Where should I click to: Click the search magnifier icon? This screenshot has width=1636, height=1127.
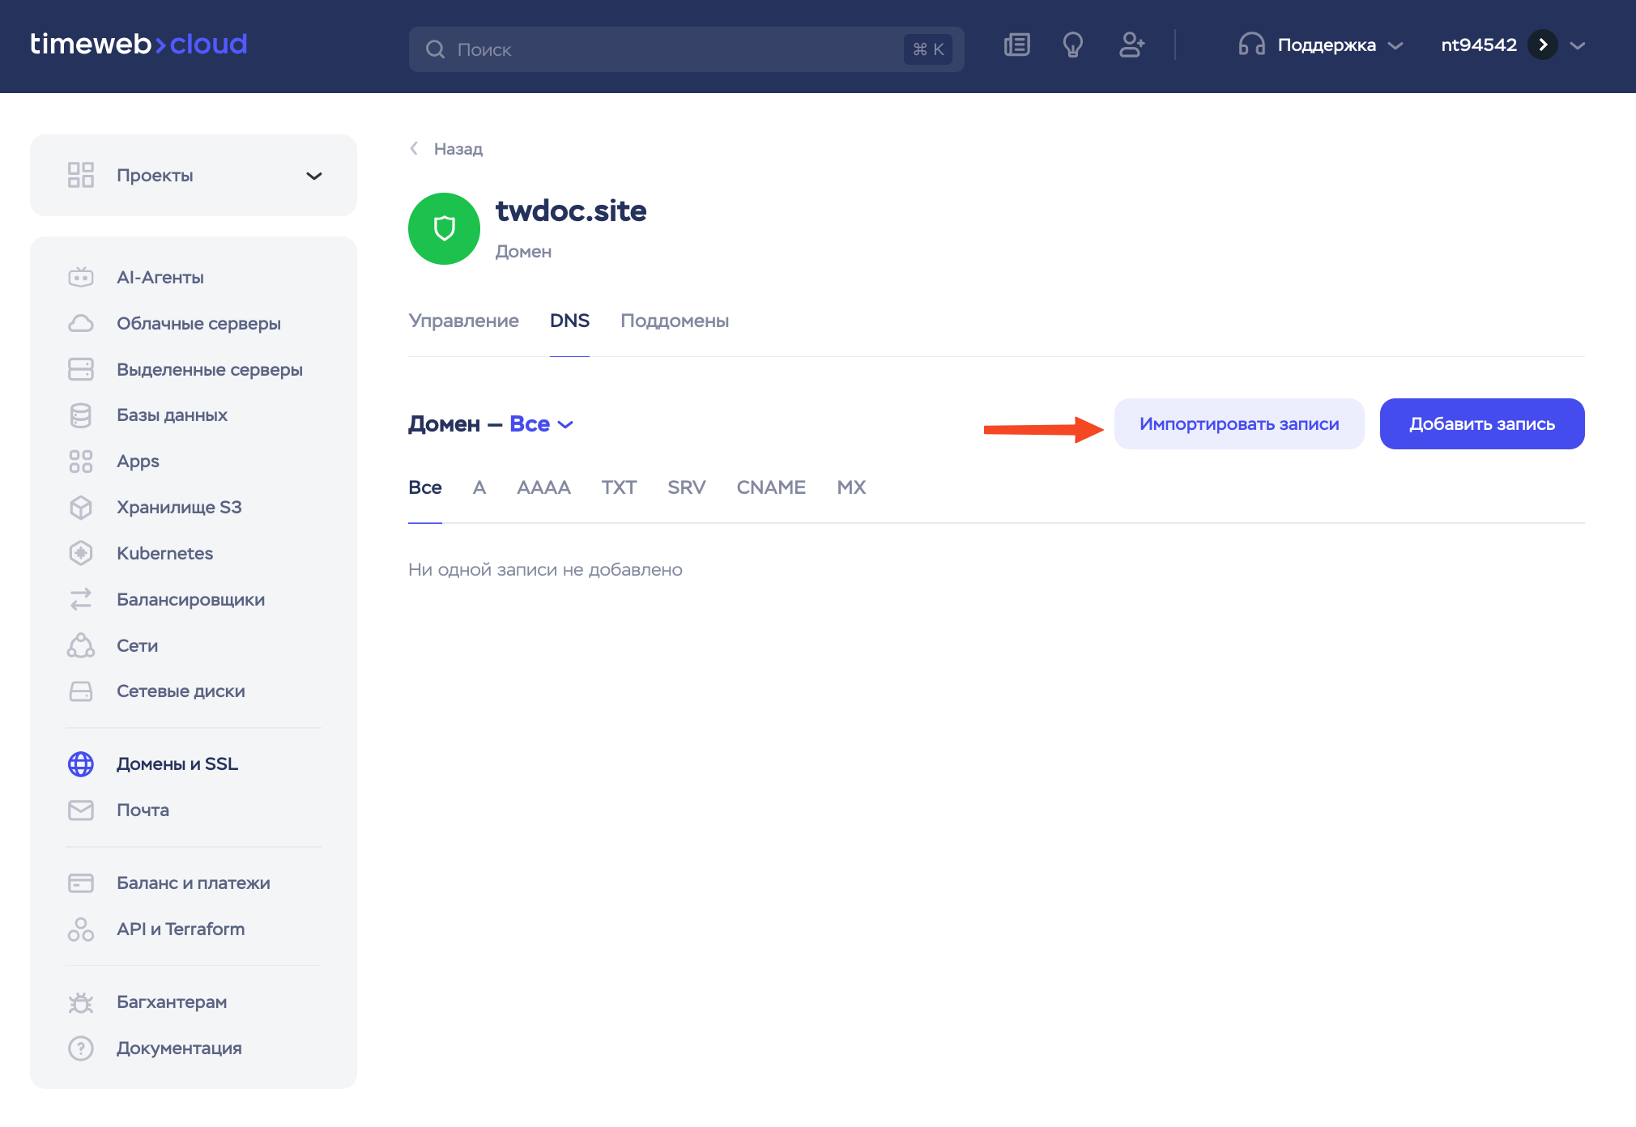point(435,49)
